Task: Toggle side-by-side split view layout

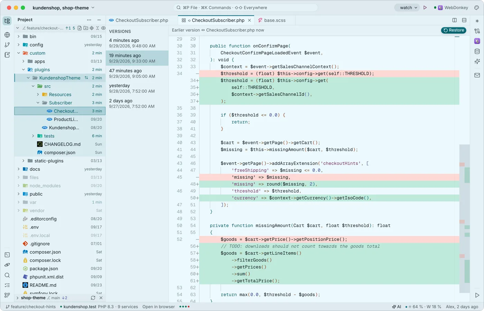Action: point(455,20)
